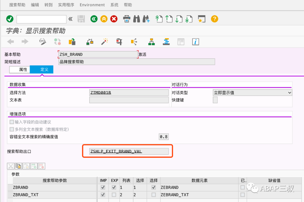Click the First Page icon

[x=159, y=19]
